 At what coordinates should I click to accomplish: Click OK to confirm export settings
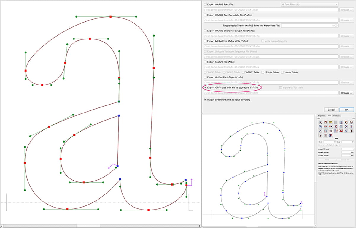[346, 110]
